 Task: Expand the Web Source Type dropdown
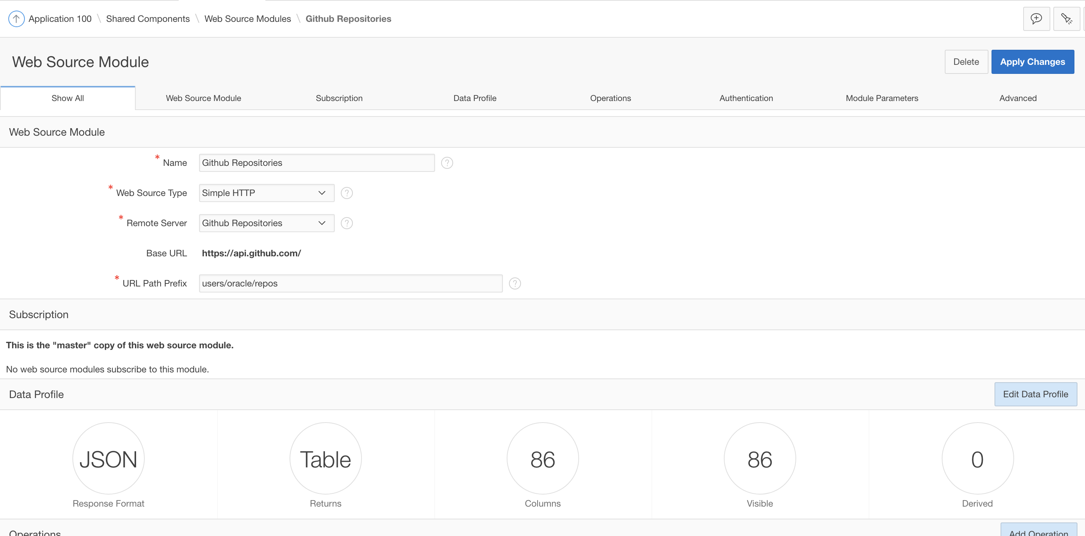[x=267, y=193]
